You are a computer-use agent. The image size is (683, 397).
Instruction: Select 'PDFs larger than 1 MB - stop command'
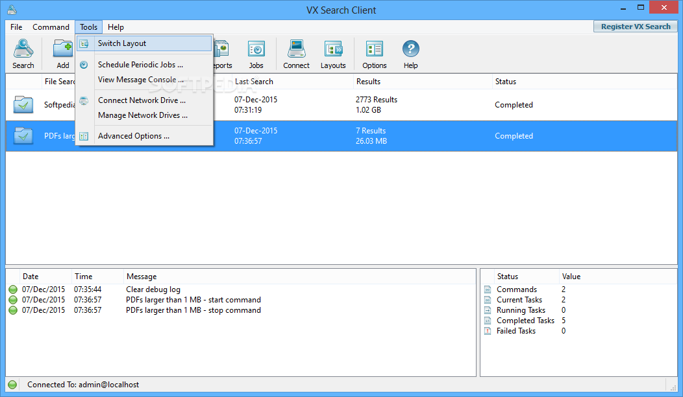point(193,311)
